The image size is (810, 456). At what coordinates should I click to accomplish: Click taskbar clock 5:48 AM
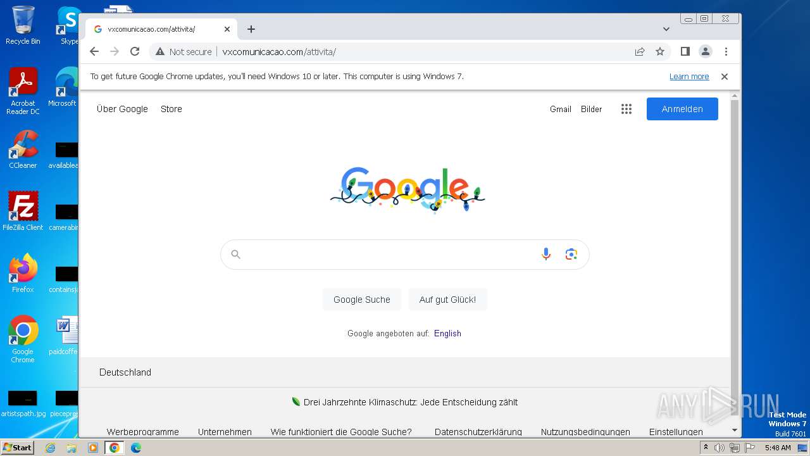click(778, 448)
